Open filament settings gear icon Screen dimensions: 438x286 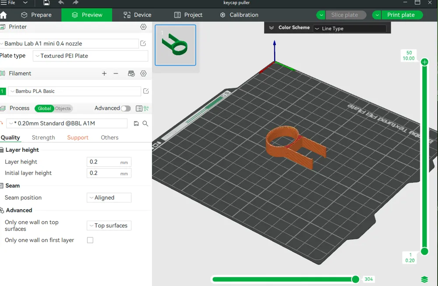pyautogui.click(x=143, y=74)
